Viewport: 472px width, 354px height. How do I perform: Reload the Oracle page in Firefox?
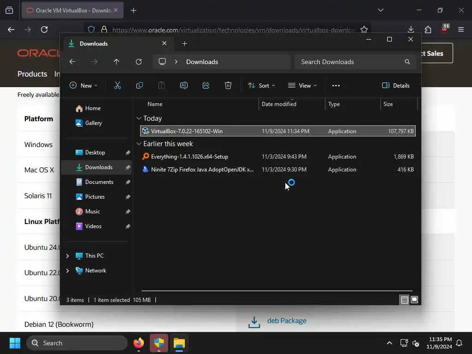(44, 29)
